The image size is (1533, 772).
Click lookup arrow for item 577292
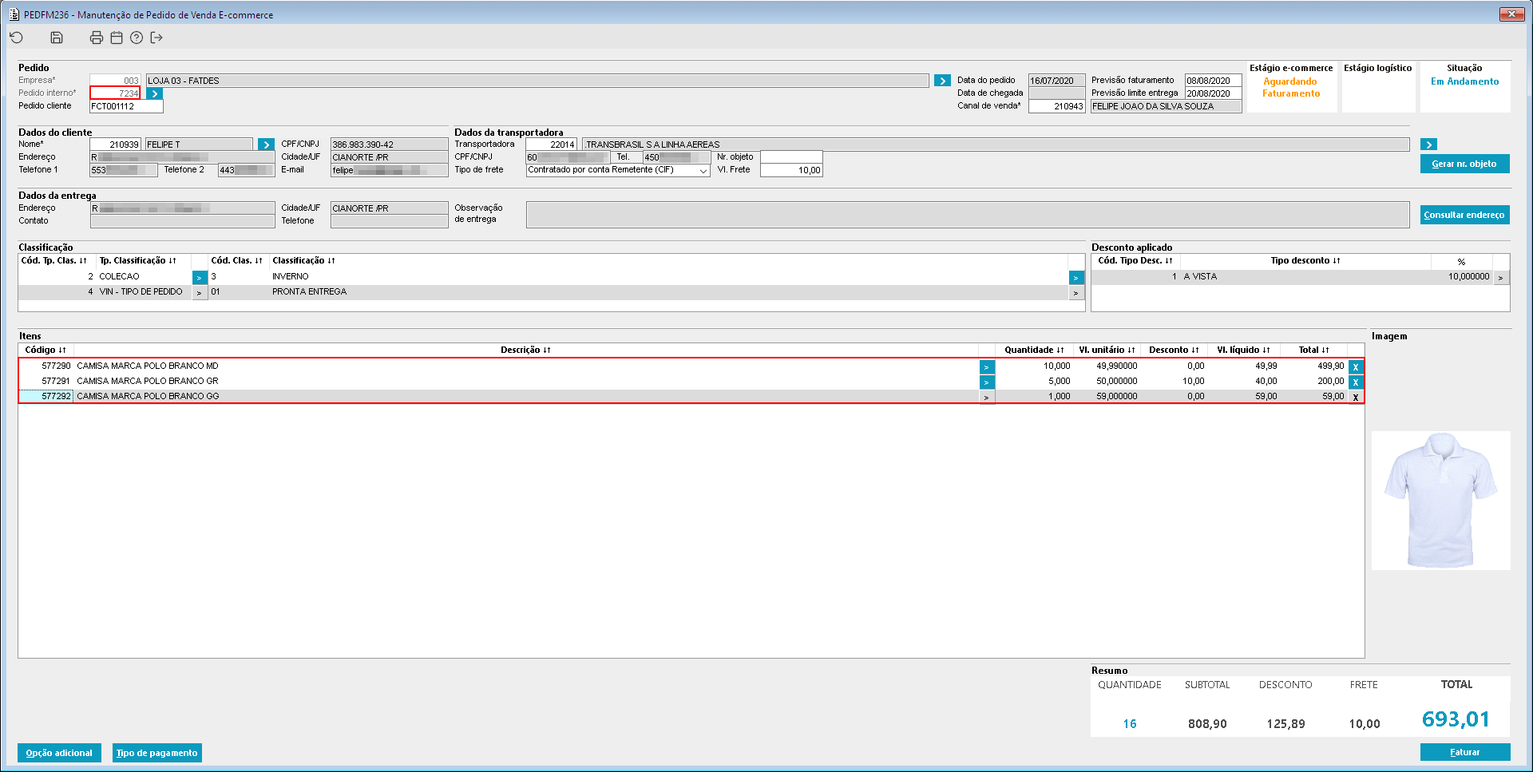click(987, 397)
